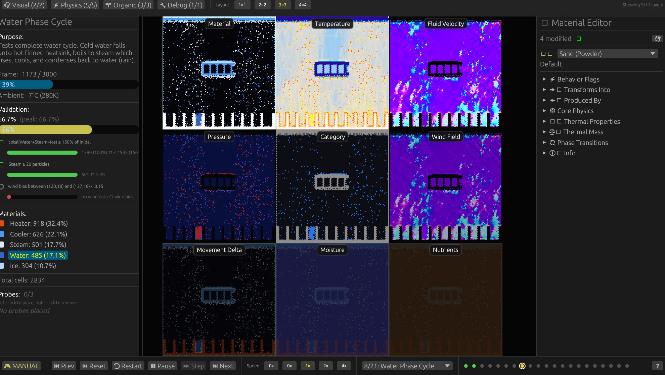Toggle the Material Editor checkbox
The width and height of the screenshot is (665, 375).
coord(545,23)
